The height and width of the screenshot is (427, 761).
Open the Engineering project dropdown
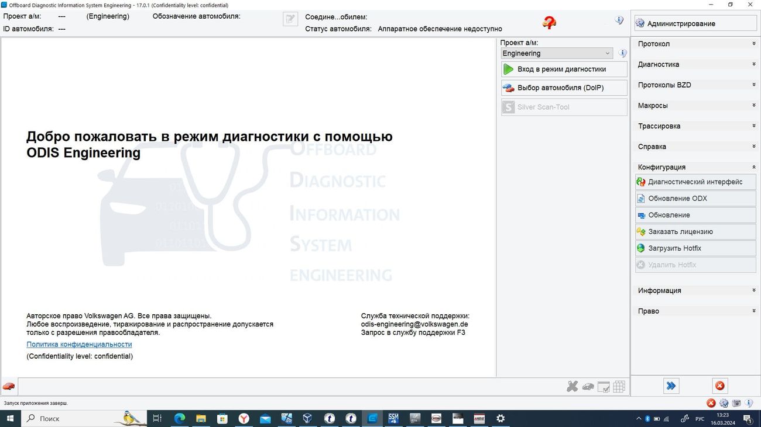(x=557, y=53)
